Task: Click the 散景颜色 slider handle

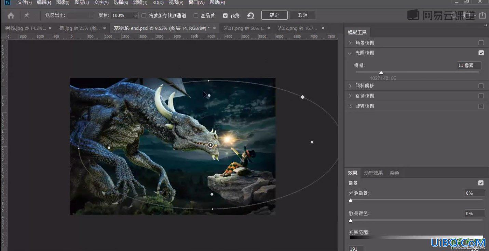Action: (x=351, y=221)
